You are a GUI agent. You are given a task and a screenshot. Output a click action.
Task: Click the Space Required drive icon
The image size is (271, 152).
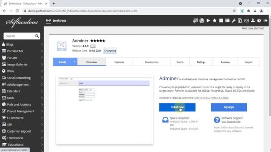coord(165,120)
